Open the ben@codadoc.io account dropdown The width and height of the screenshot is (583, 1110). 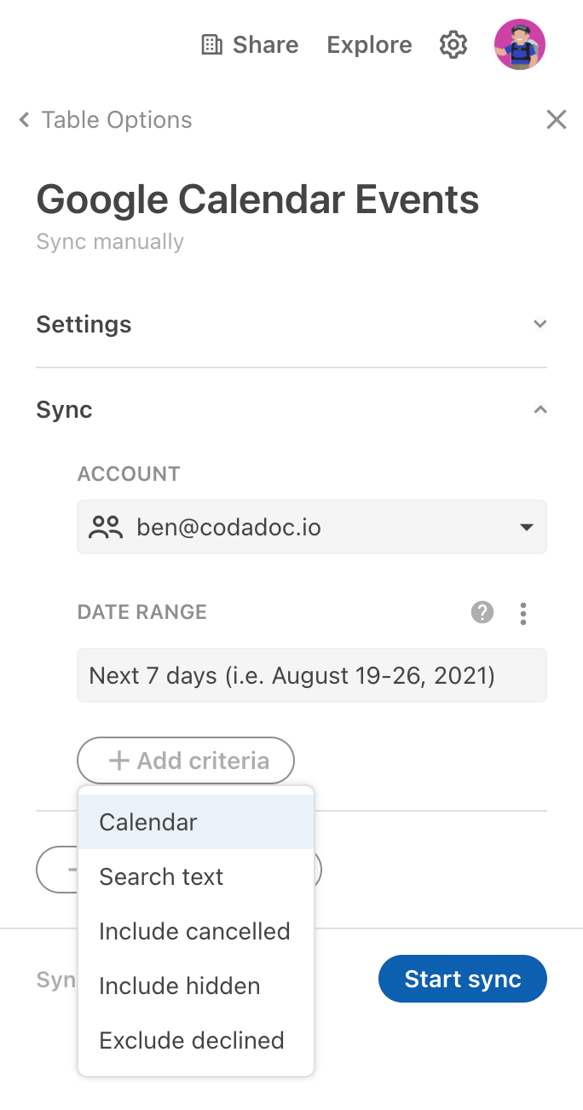(312, 527)
